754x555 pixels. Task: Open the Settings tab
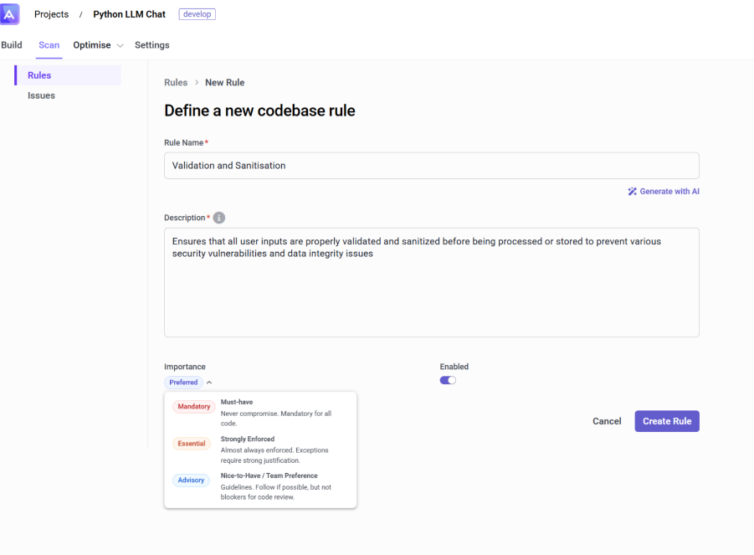coord(151,44)
